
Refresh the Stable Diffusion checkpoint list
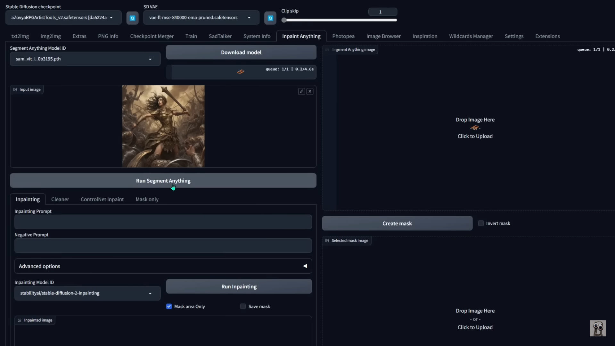pos(132,18)
